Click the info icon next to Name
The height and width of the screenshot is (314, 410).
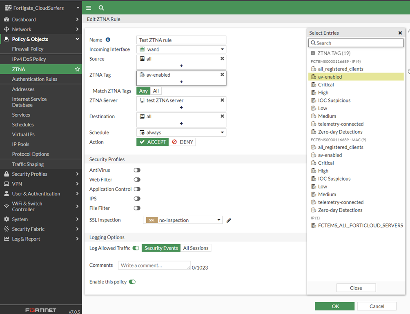[x=108, y=40]
